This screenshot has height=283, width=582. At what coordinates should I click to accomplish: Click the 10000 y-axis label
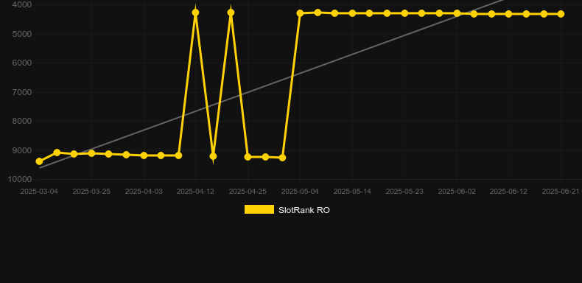pos(20,179)
